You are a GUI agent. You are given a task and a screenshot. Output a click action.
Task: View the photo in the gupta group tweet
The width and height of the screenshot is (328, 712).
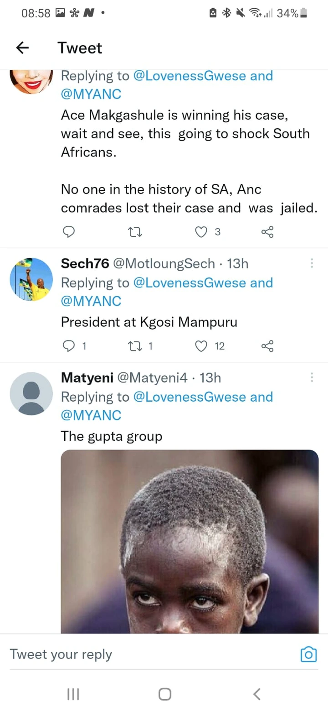(x=190, y=542)
